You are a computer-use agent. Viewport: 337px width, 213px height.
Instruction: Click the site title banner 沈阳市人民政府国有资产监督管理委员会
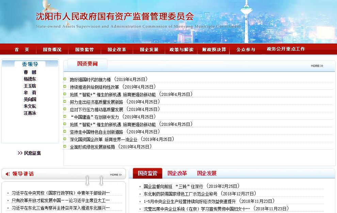pyautogui.click(x=115, y=16)
